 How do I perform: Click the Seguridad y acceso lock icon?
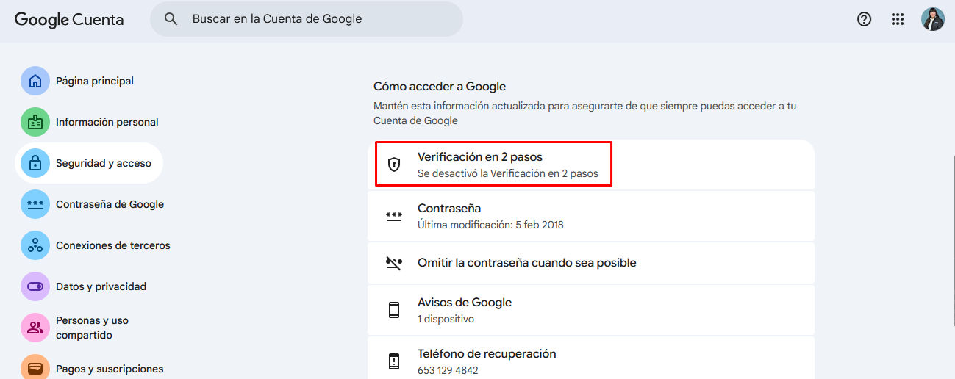click(35, 164)
